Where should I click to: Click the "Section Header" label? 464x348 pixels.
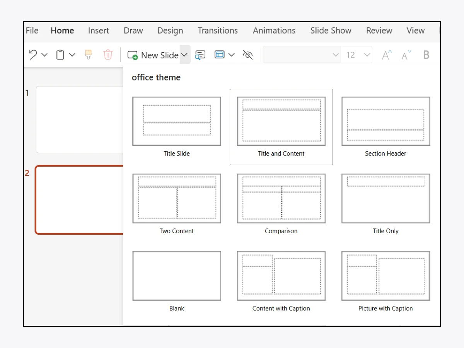386,154
